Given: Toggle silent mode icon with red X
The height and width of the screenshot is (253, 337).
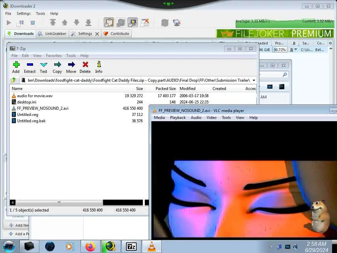Looking at the screenshot, I should click(x=145, y=22).
